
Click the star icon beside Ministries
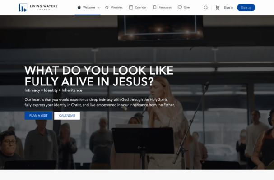(x=107, y=8)
